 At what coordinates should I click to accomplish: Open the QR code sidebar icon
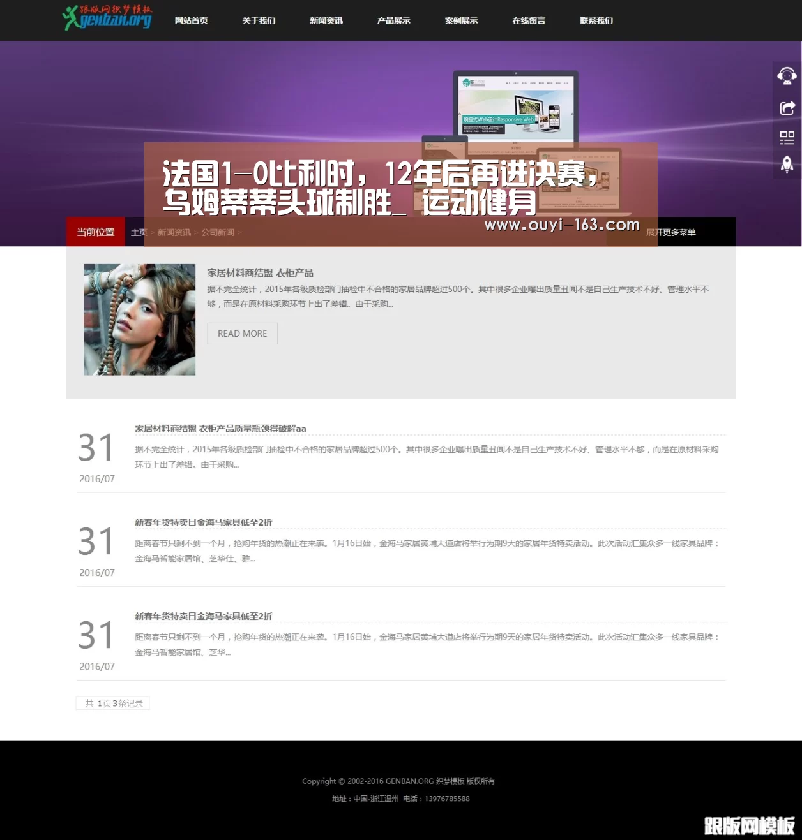click(x=787, y=137)
